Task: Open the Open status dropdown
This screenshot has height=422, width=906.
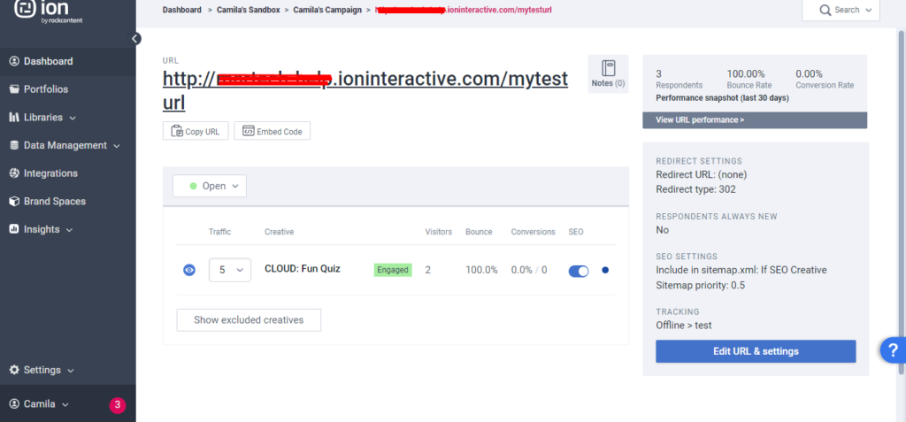Action: point(210,186)
